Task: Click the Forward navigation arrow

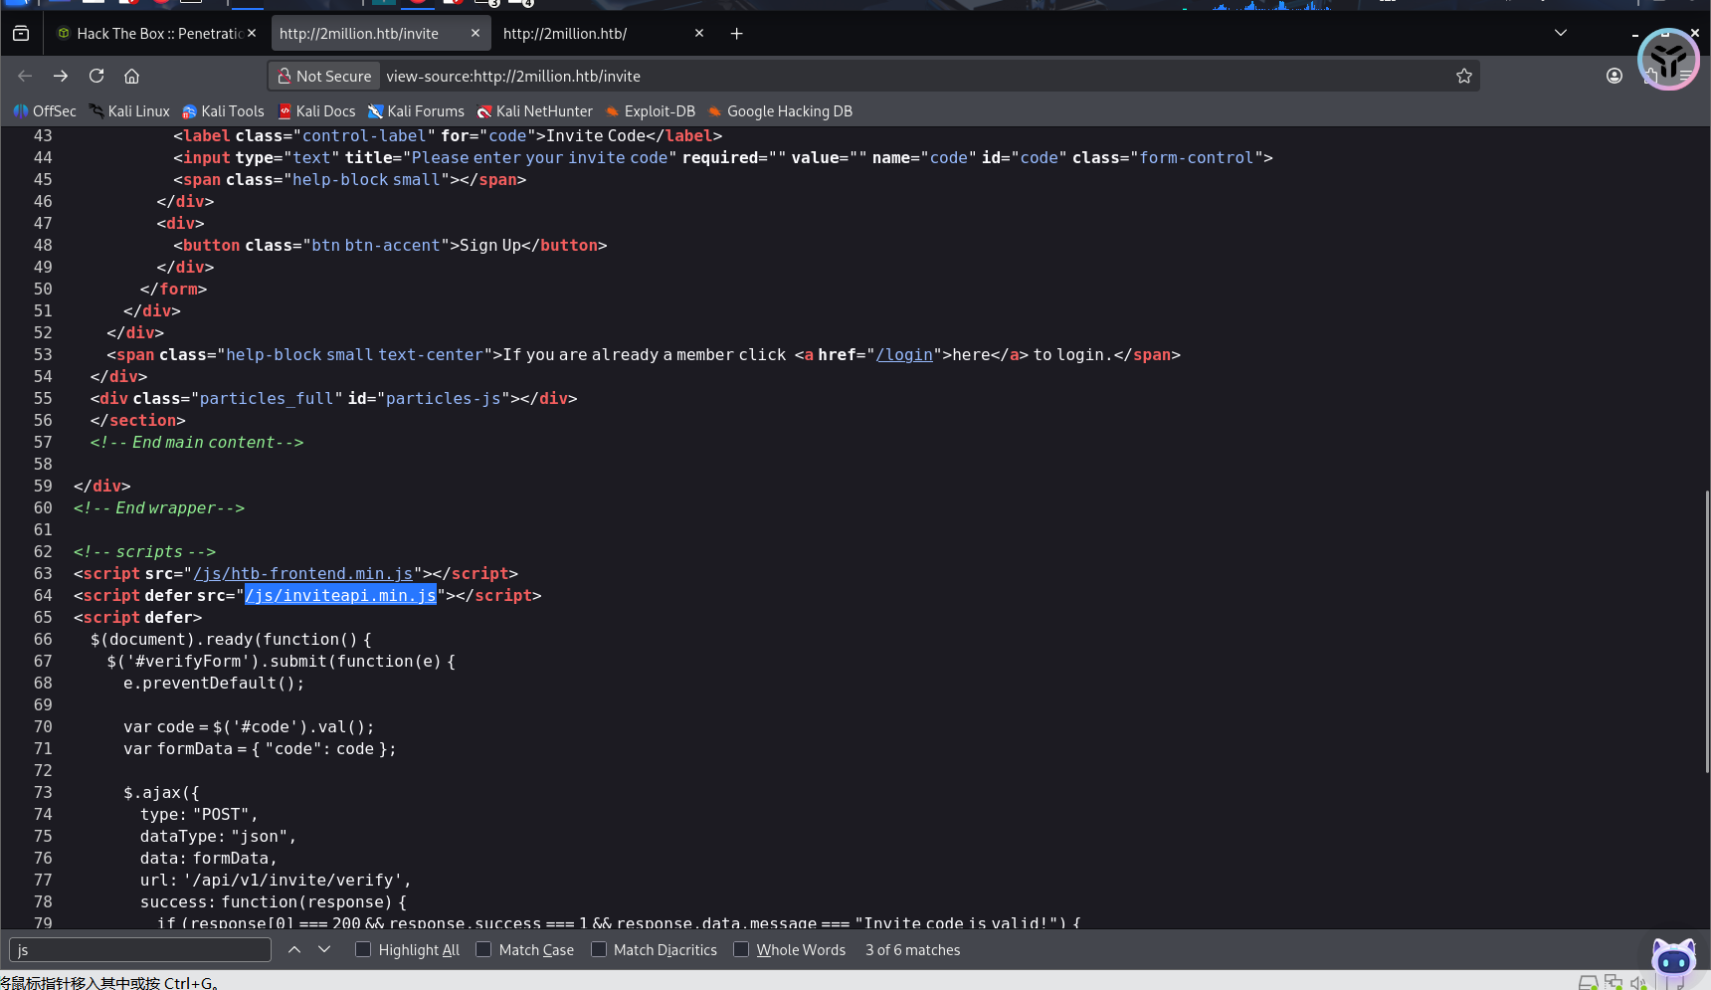Action: [61, 76]
